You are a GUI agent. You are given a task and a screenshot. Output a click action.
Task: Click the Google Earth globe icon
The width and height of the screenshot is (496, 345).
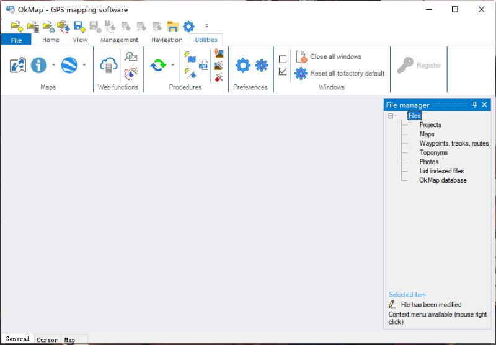click(69, 66)
